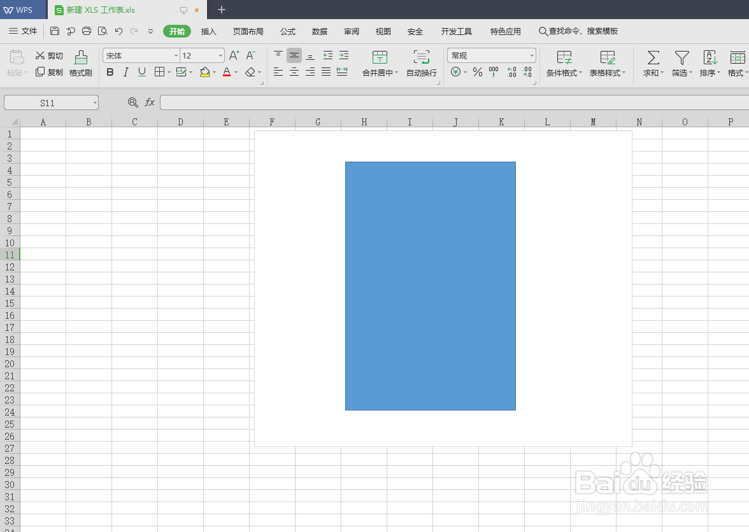Viewport: 749px width, 532px height.
Task: Switch to the 页面布局 tab
Action: point(248,31)
